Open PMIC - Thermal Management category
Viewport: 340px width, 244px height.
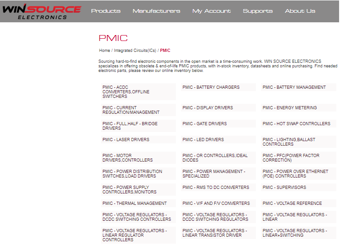click(138, 203)
